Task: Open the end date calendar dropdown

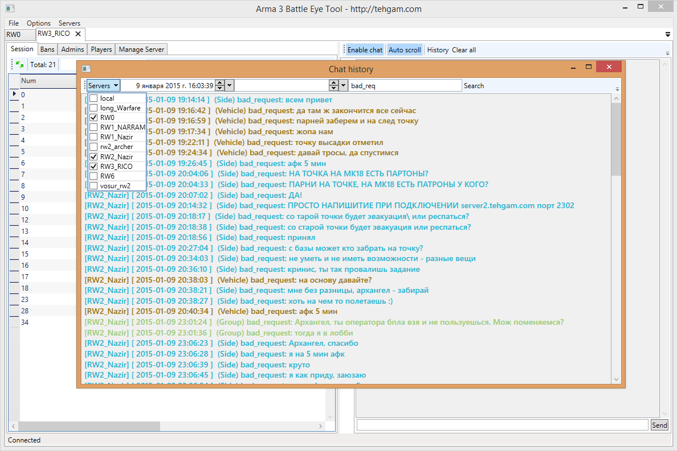Action: click(x=344, y=85)
